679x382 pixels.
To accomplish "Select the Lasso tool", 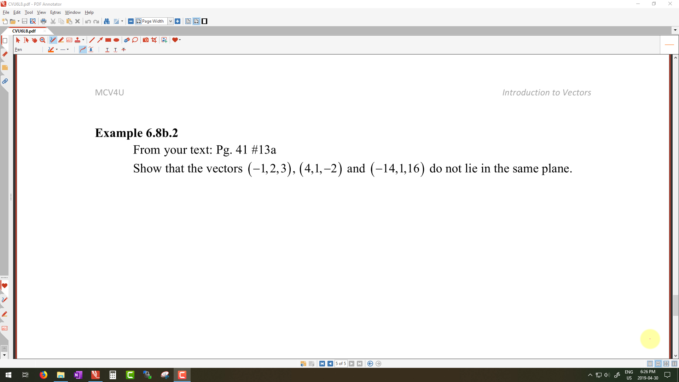I will coord(135,40).
